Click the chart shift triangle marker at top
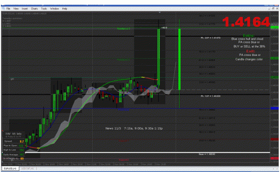 [x=159, y=13]
